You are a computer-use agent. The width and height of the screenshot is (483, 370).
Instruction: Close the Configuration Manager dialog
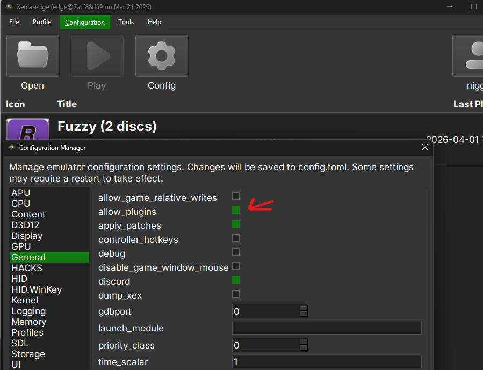click(425, 148)
